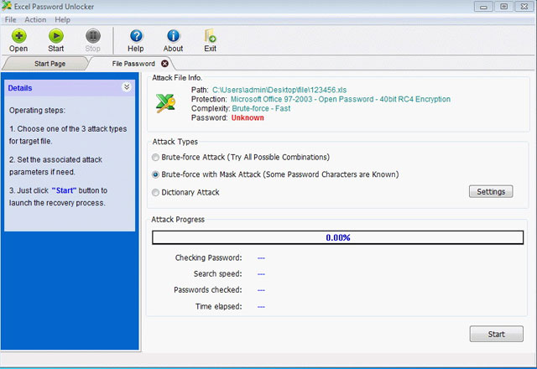Click the Excel key file icon
537x369 pixels.
(165, 103)
